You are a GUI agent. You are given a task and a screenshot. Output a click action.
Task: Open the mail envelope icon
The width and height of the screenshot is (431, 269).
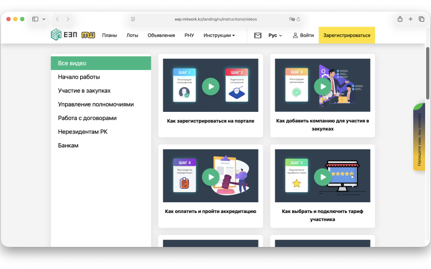point(258,36)
